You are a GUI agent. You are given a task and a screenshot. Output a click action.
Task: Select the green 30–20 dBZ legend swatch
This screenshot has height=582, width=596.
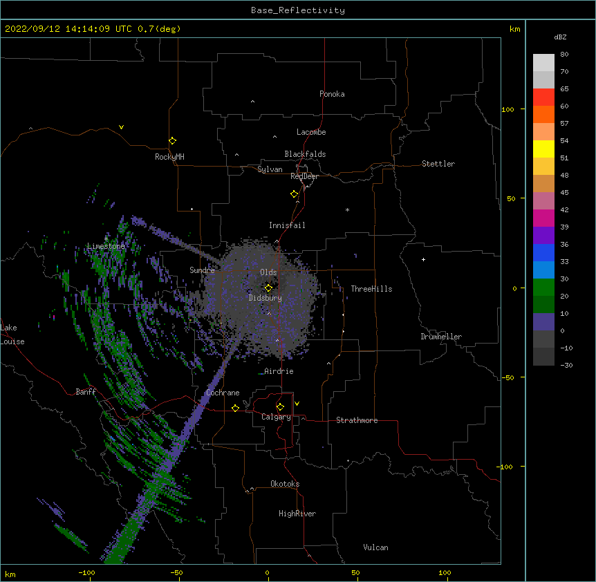pyautogui.click(x=543, y=288)
